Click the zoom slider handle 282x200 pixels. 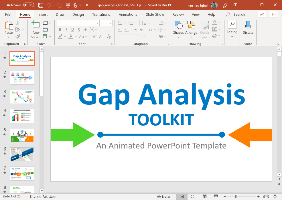click(x=236, y=197)
